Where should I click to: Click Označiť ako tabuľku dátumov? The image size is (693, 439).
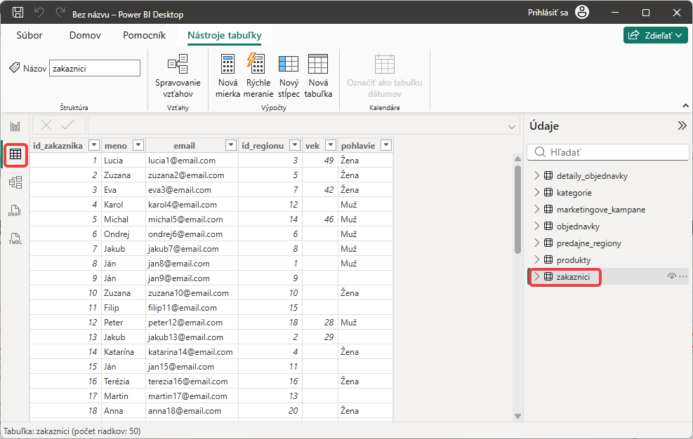click(384, 76)
